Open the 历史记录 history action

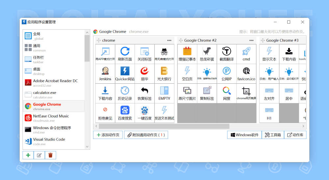point(125,94)
